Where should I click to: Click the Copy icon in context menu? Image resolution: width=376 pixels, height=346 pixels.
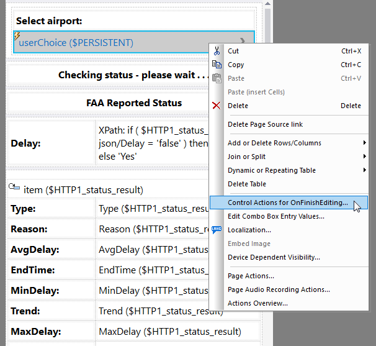pyautogui.click(x=217, y=65)
